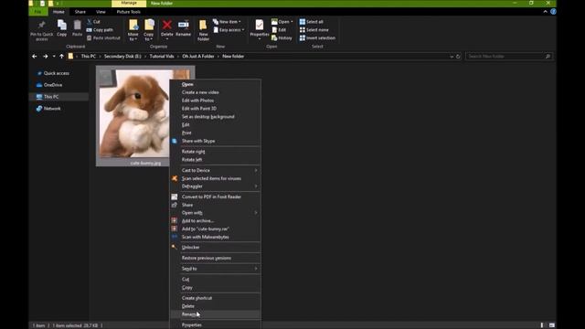Open the help question mark icon
This screenshot has width=585, height=329.
(553, 12)
